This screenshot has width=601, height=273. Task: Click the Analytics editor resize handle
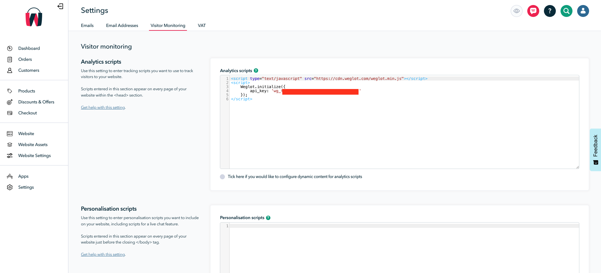tap(577, 167)
